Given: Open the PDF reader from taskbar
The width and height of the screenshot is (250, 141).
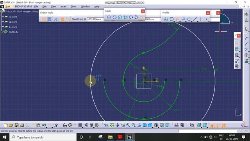Looking at the screenshot, I should [120, 137].
